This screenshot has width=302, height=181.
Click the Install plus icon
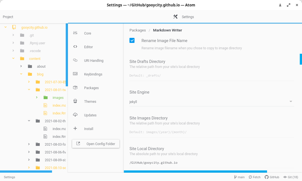tap(75, 128)
